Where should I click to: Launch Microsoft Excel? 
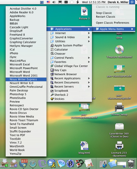pos(26,64)
